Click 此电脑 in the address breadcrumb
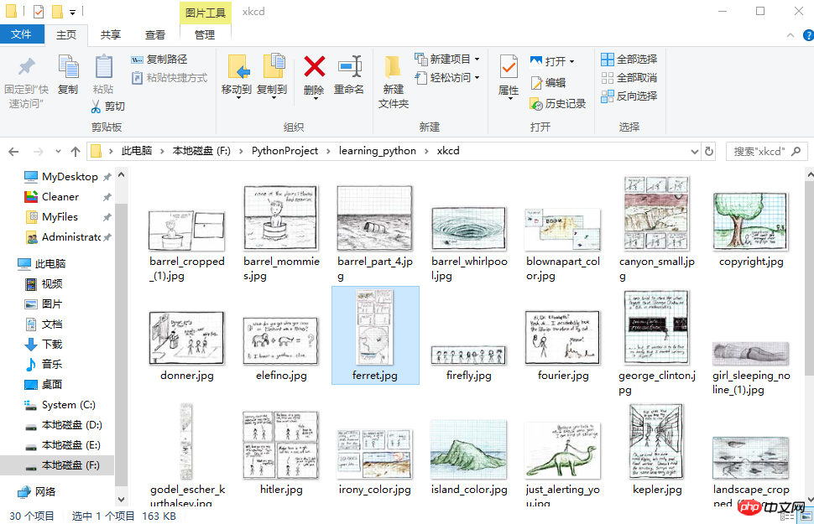This screenshot has width=814, height=524. pos(137,151)
